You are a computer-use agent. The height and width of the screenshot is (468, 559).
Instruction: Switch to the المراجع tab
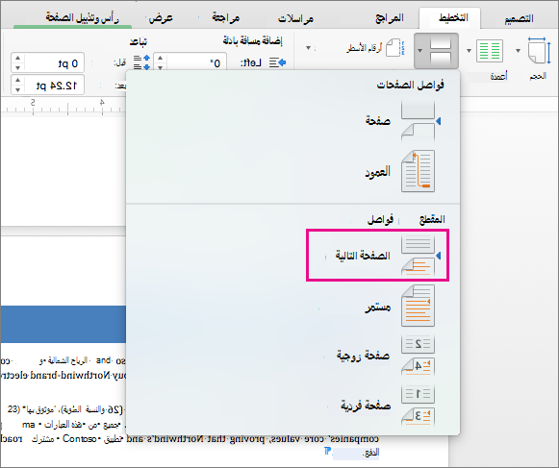coord(390,18)
